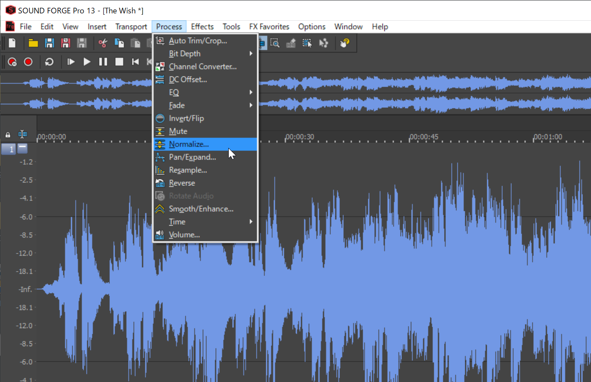The height and width of the screenshot is (382, 591).
Task: Select DC Offset menu entry
Action: [205, 80]
